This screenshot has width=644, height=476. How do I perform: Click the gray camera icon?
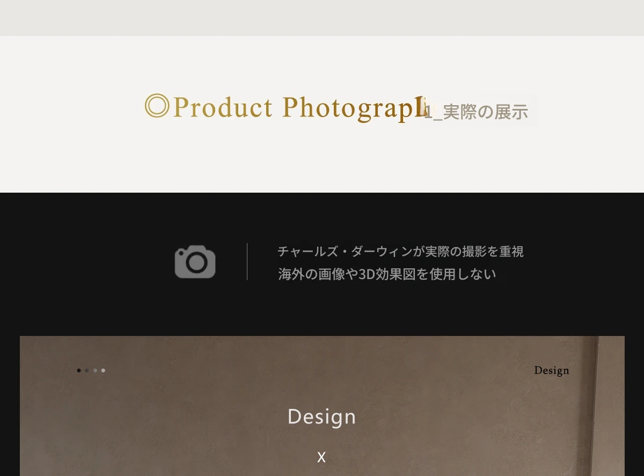coord(195,262)
